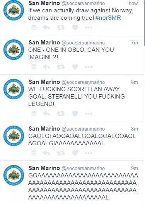Reply to the 'draw against Norway' tweet

46,27
